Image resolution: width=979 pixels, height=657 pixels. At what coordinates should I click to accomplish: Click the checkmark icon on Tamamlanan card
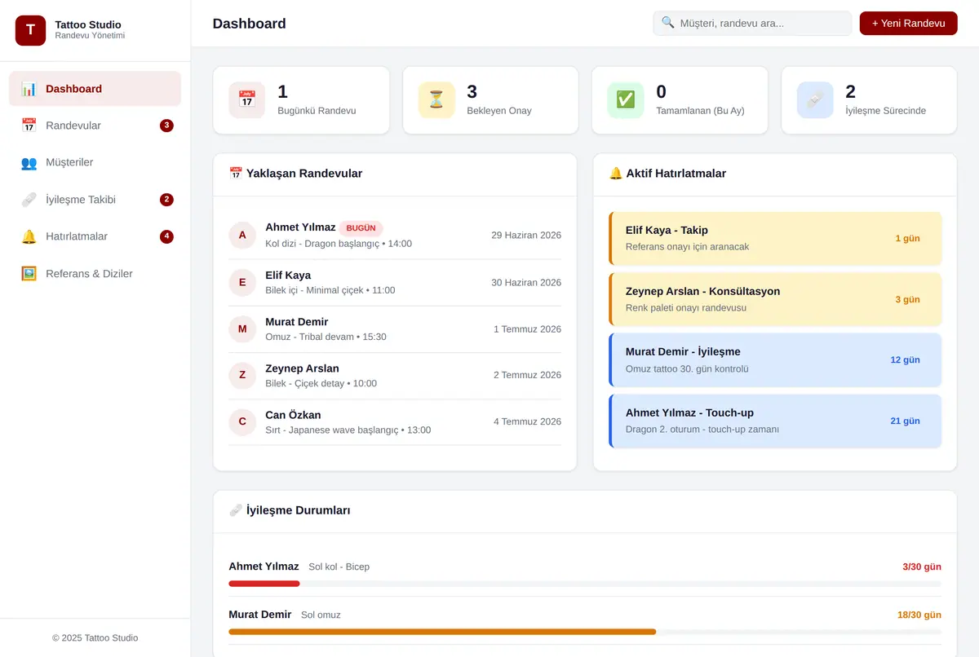tap(625, 99)
